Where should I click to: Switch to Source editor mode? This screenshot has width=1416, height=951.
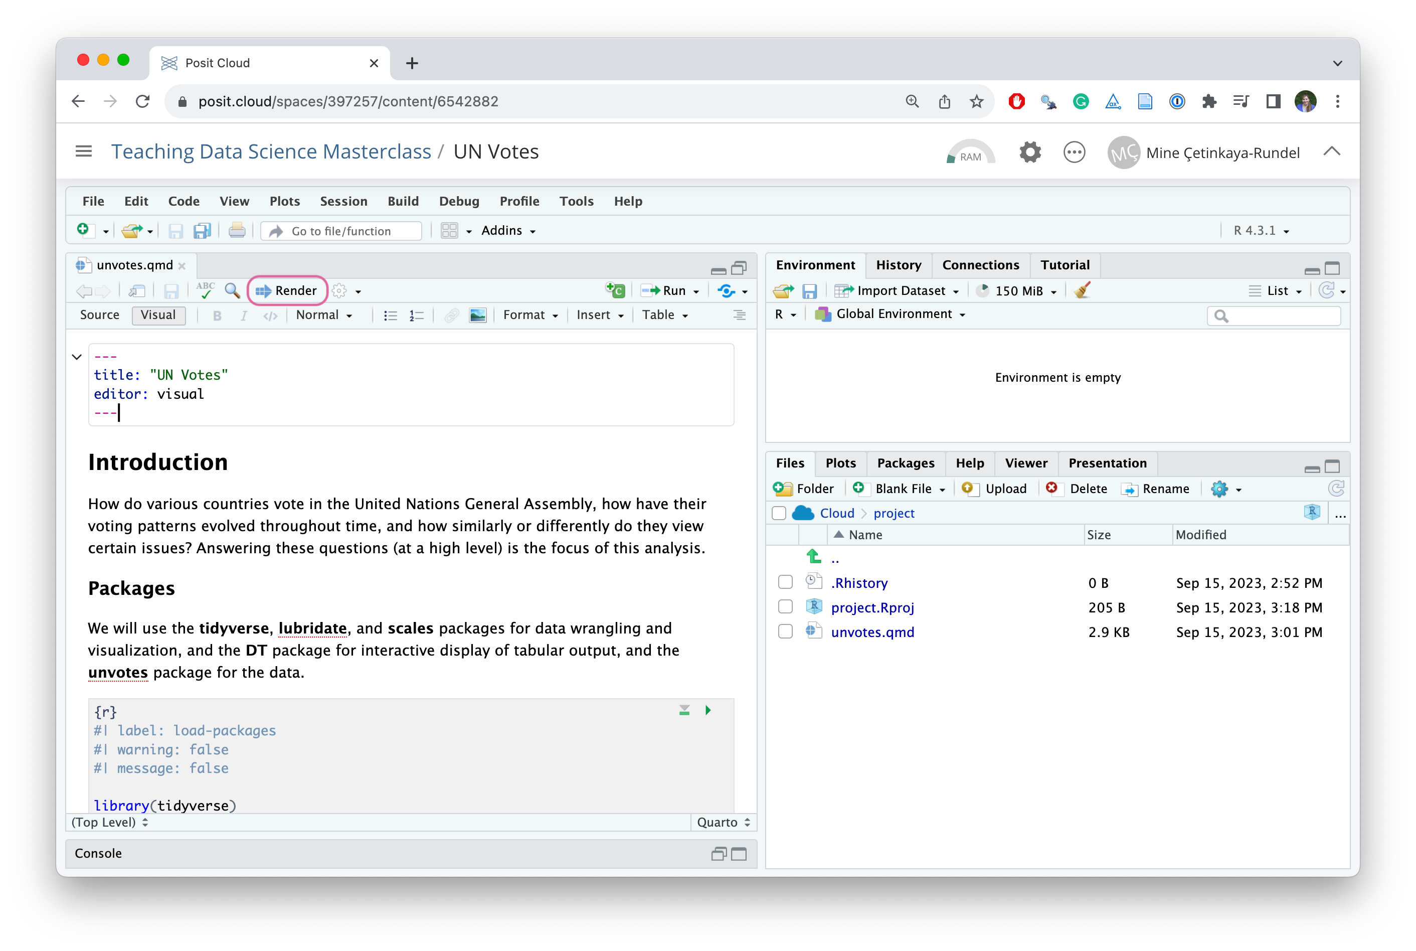coord(99,315)
